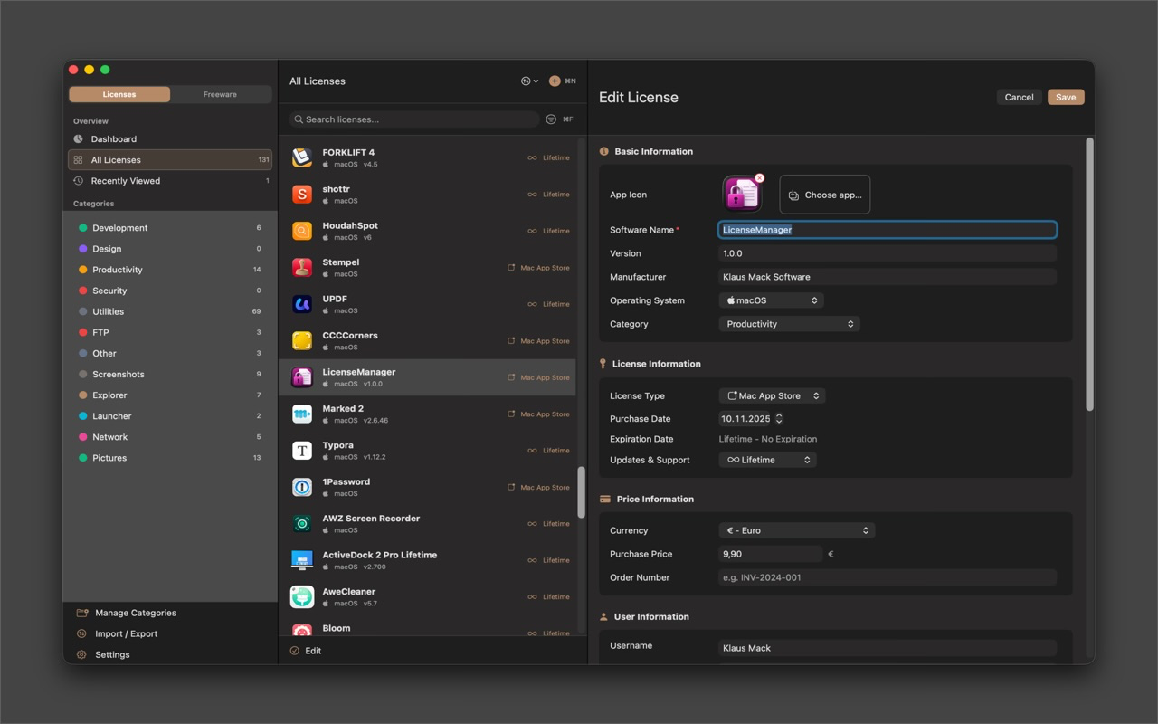
Task: Click the Marked 2 app icon
Action: 302,414
